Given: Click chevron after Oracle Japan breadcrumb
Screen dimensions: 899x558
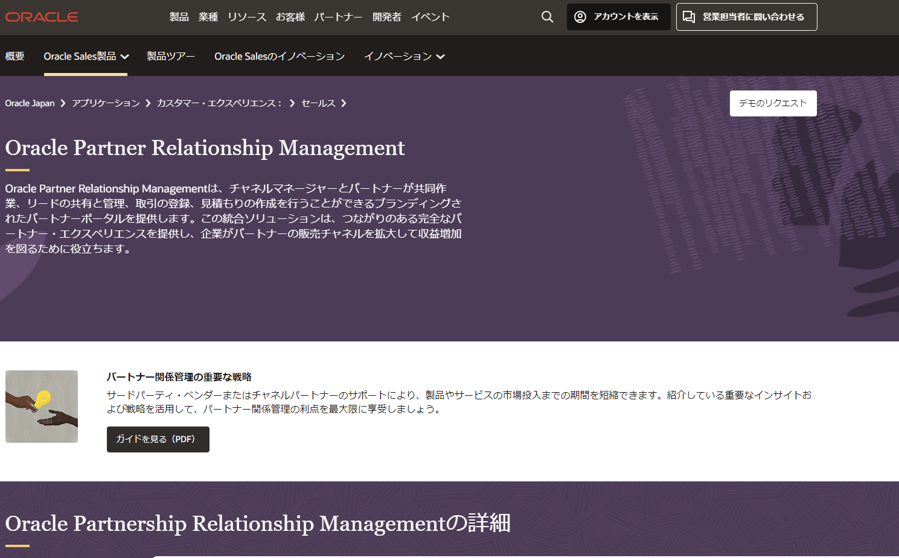Looking at the screenshot, I should (x=63, y=103).
